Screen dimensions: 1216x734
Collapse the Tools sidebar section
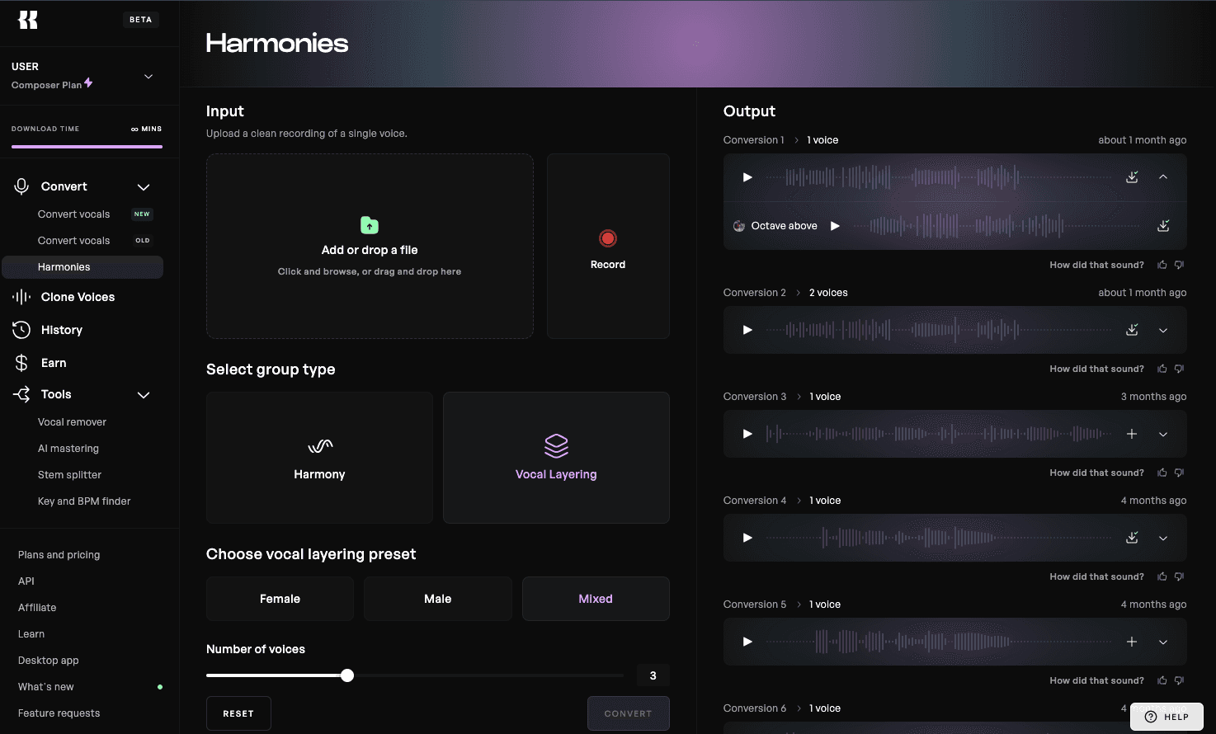144,395
